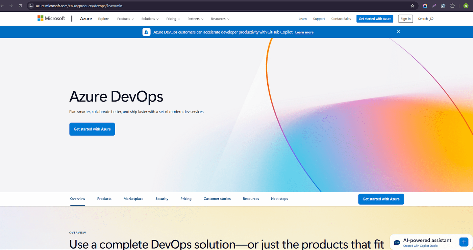Click the browser back arrow

[2, 6]
